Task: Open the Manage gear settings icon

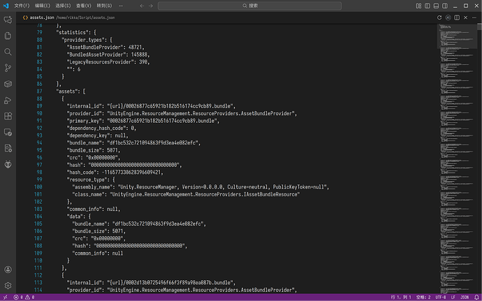Action: 8,285
